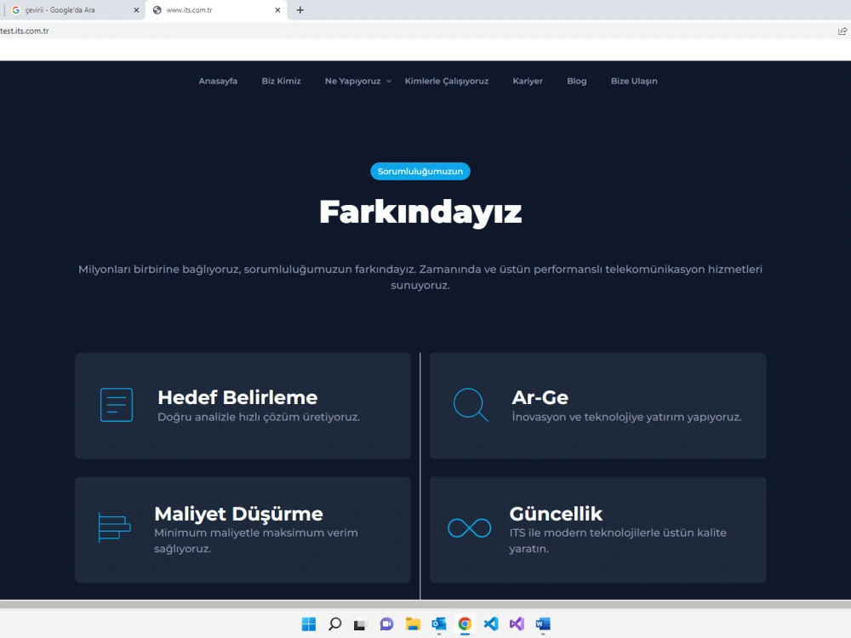
Task: Click text 'Doğru analizle hızlı çözüm üretiyoruz.'
Action: [x=259, y=417]
